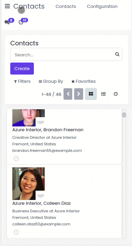
Task: Open the activities clock icon with badge 32
Action: (21, 22)
